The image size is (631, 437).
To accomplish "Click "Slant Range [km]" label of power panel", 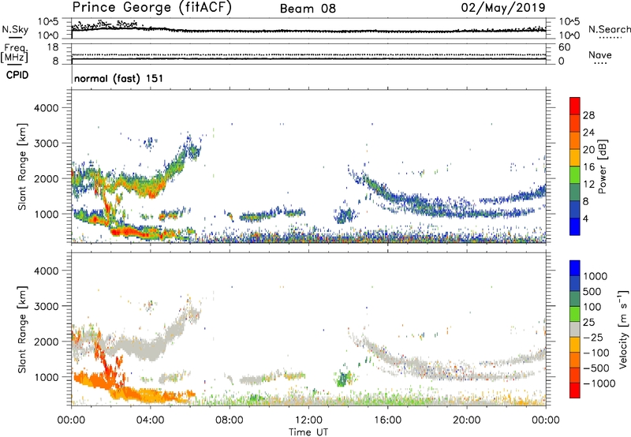I will (22, 166).
